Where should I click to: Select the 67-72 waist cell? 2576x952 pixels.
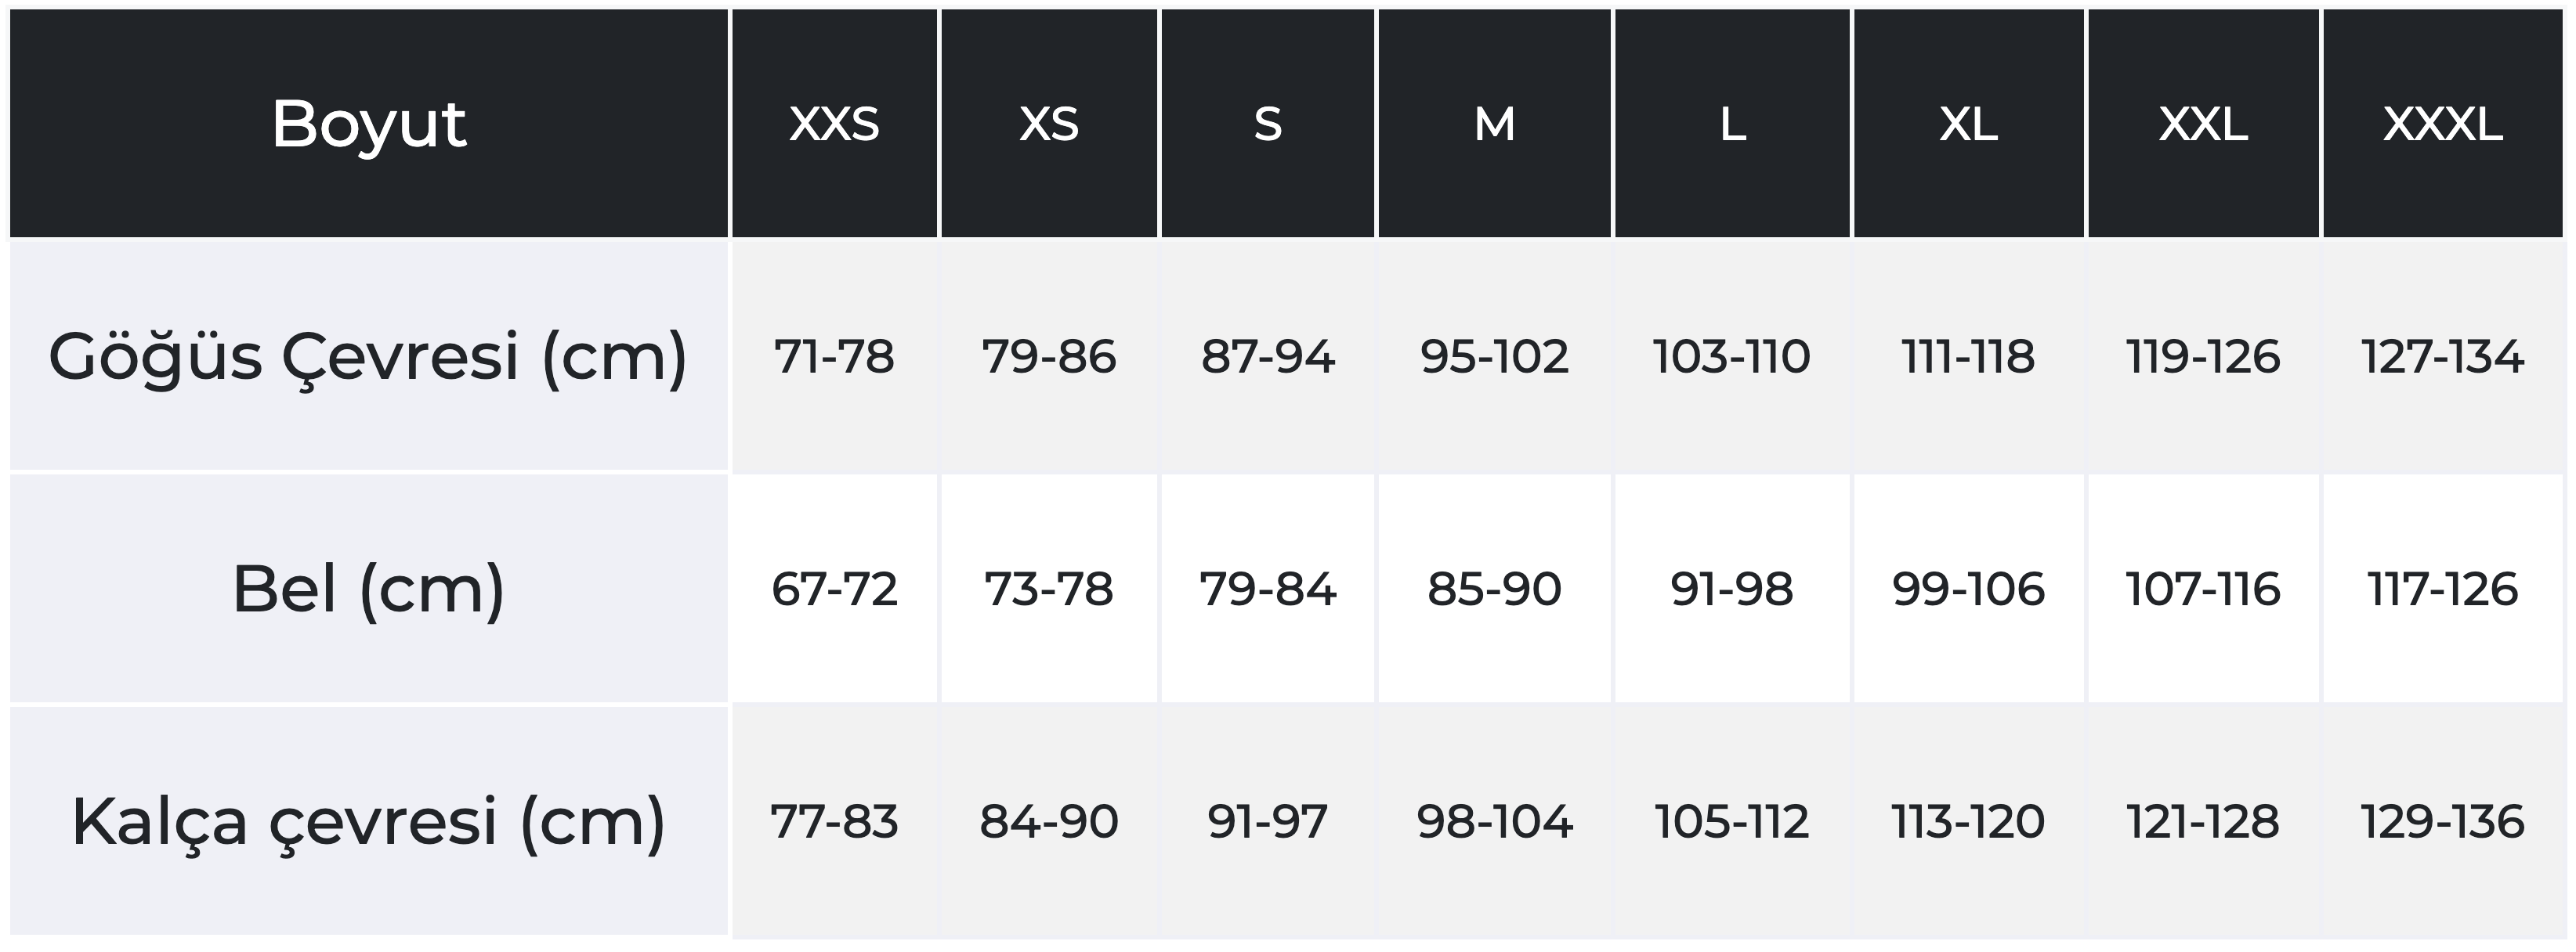click(x=835, y=589)
